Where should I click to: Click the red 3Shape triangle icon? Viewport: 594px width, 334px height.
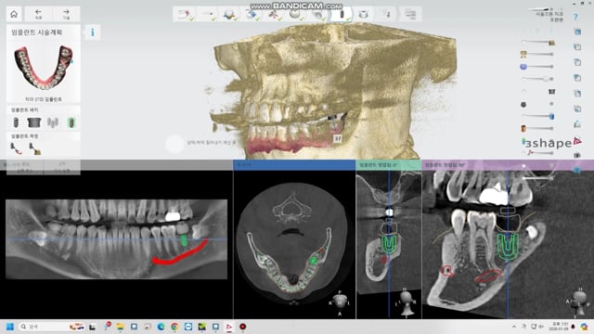[577, 141]
